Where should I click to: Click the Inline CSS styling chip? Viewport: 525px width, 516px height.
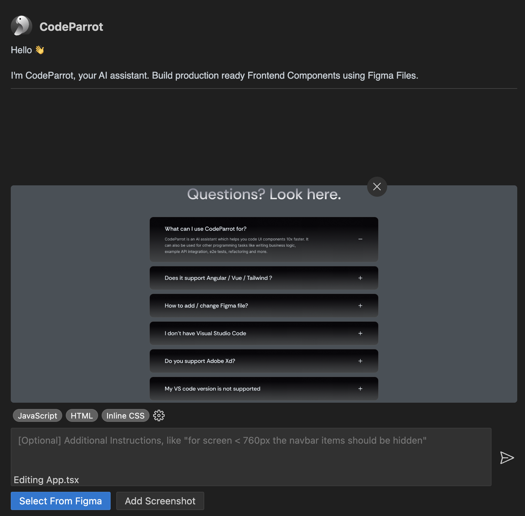click(x=125, y=416)
